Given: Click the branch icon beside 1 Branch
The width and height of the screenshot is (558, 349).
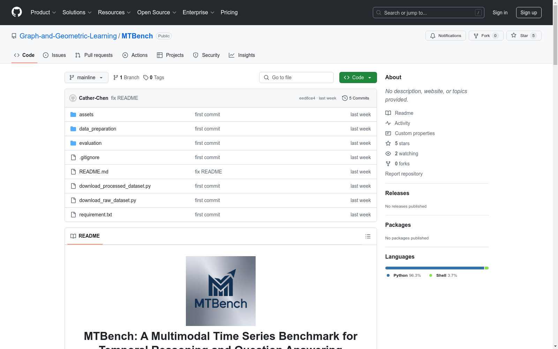Looking at the screenshot, I should (x=116, y=77).
